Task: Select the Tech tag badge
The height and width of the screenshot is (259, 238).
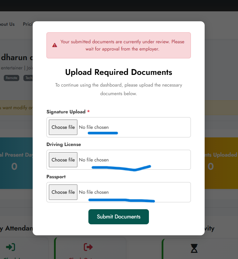Action: (28, 78)
